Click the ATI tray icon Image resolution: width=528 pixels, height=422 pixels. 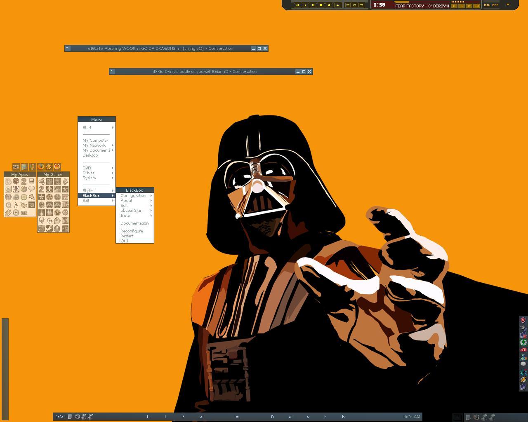(523, 350)
